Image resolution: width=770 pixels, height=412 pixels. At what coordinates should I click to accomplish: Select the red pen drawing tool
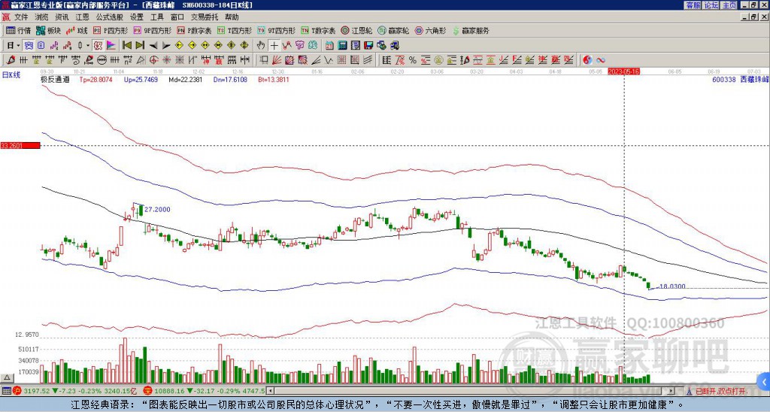pyautogui.click(x=11, y=60)
